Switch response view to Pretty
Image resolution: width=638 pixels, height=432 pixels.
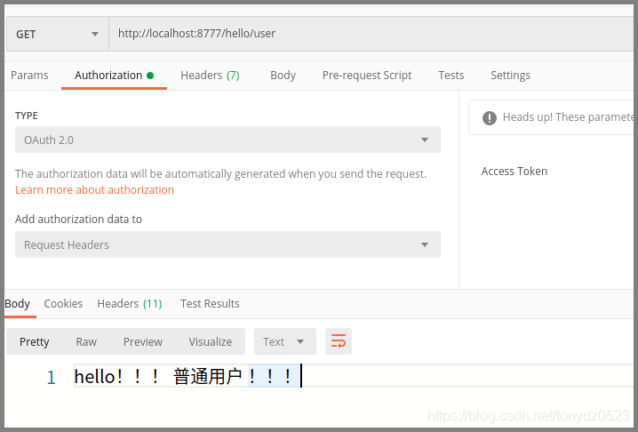pos(34,341)
